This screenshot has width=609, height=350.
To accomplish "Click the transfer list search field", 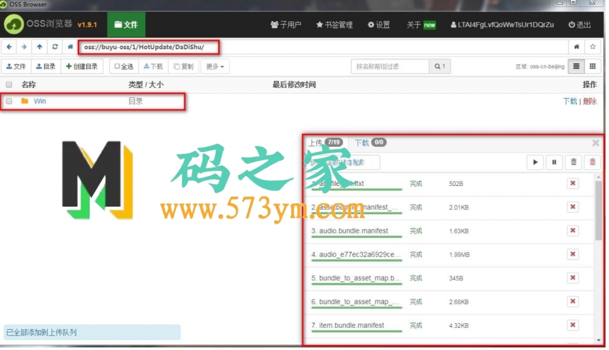I will coord(343,163).
